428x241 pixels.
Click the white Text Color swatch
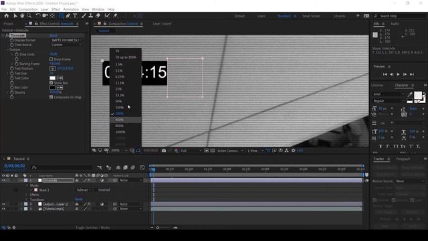pyautogui.click(x=52, y=78)
